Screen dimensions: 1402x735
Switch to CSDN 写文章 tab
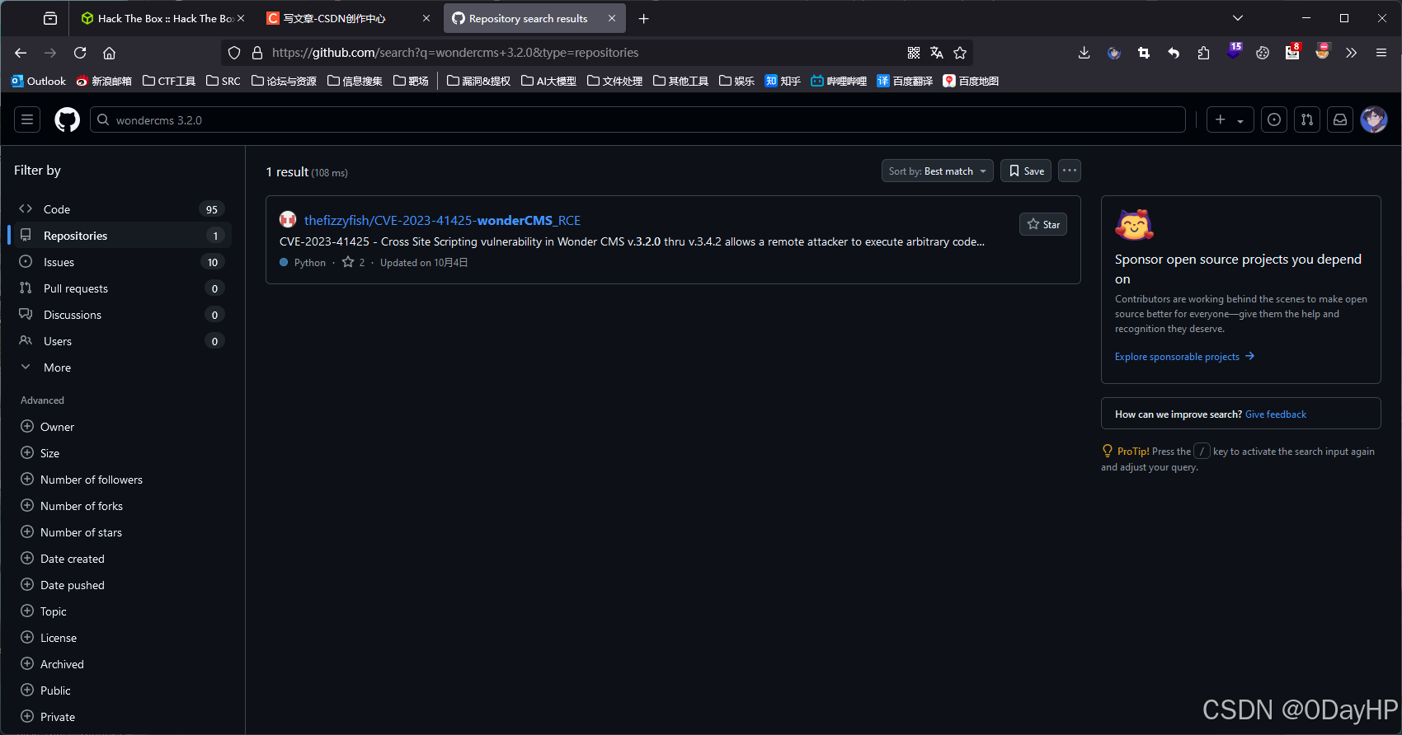click(347, 18)
